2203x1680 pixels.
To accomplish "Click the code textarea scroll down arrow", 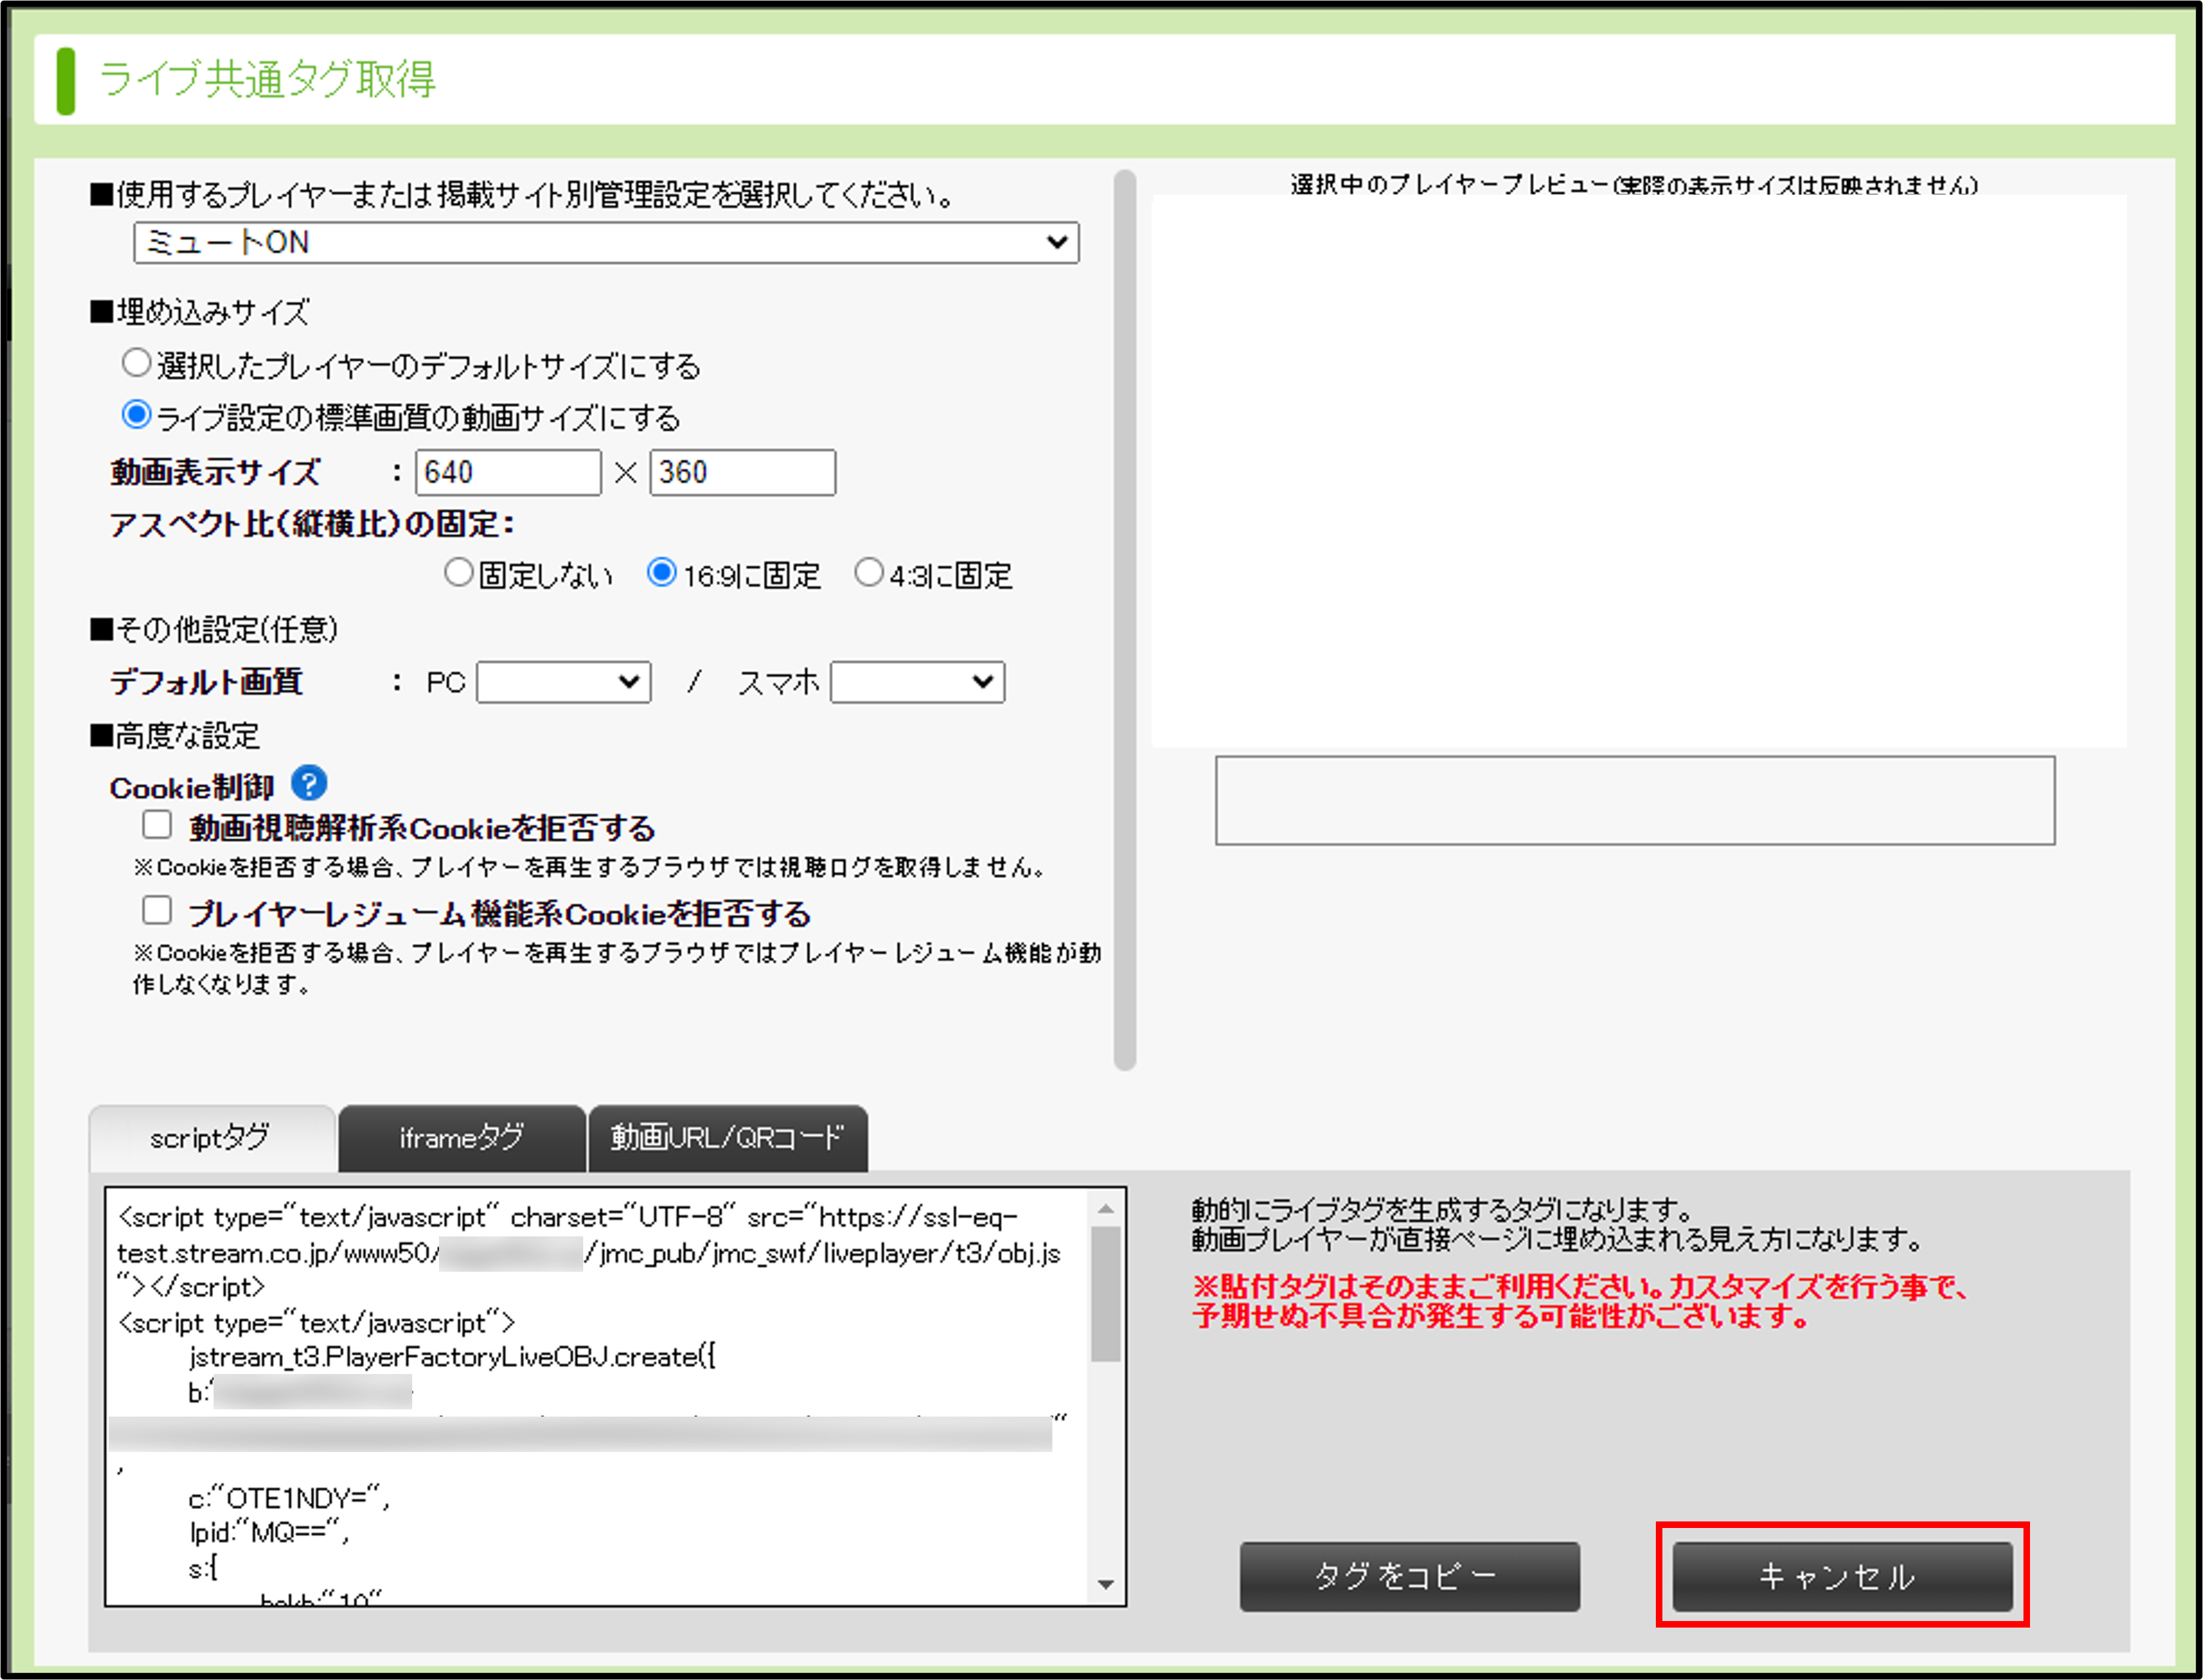I will [x=1106, y=1585].
